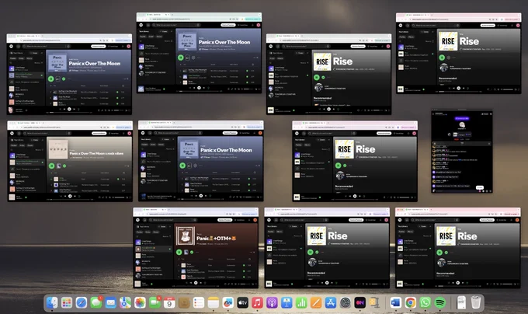Image resolution: width=528 pixels, height=314 pixels.
Task: Play the Panic +OTM+ playlist
Action: pyautogui.click(x=179, y=252)
